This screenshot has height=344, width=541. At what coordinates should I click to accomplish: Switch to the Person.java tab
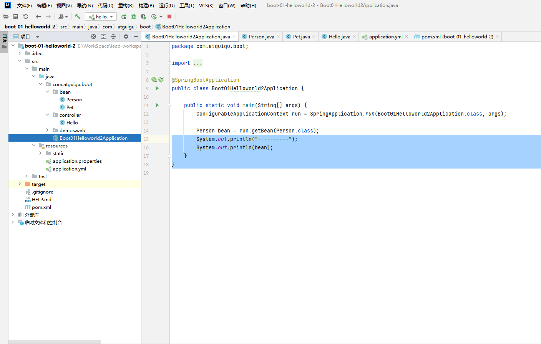pyautogui.click(x=261, y=36)
